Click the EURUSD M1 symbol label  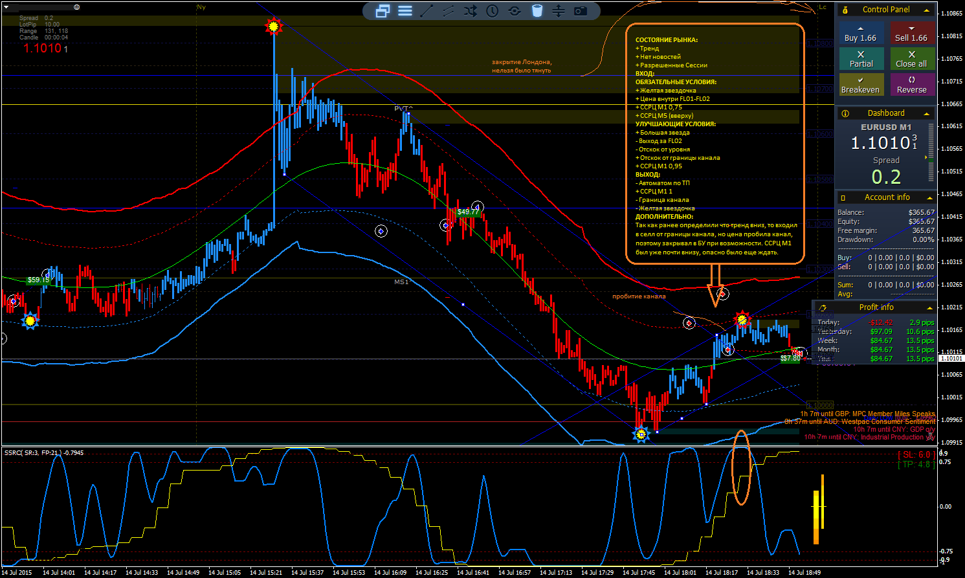(x=885, y=127)
